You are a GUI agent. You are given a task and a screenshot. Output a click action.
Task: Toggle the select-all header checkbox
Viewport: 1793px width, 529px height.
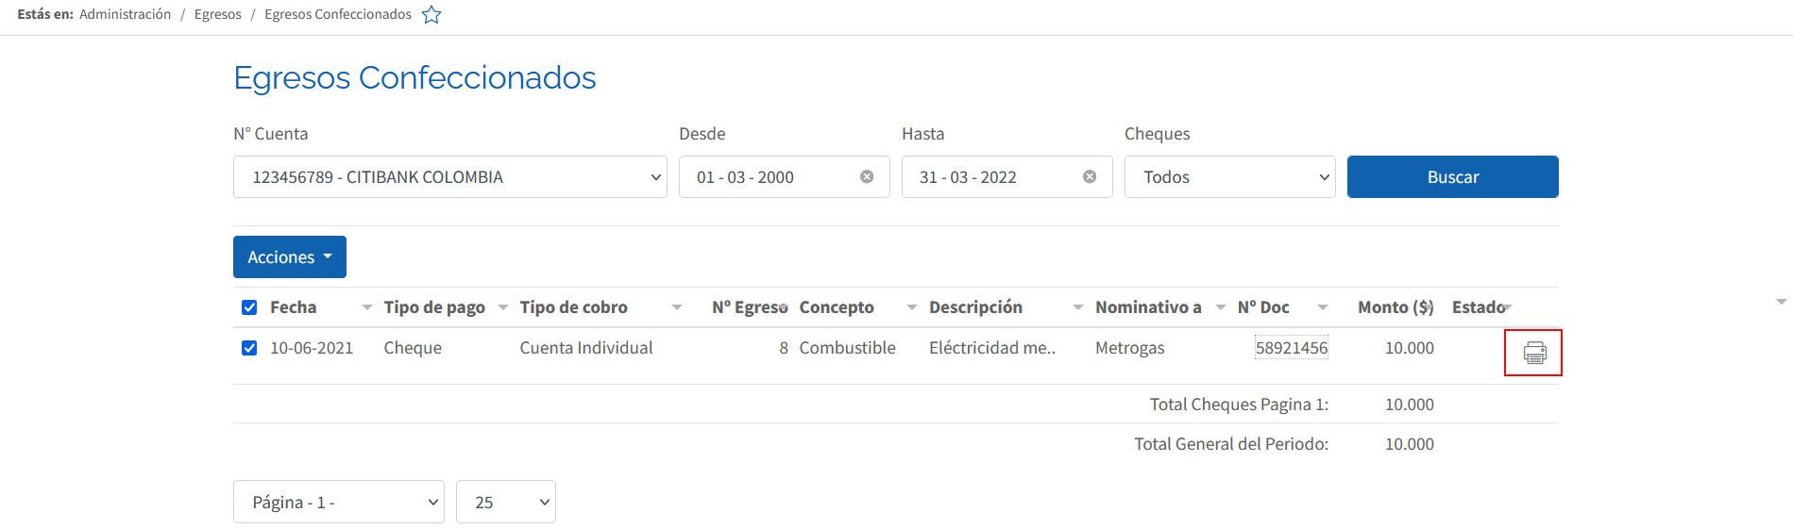pos(249,307)
